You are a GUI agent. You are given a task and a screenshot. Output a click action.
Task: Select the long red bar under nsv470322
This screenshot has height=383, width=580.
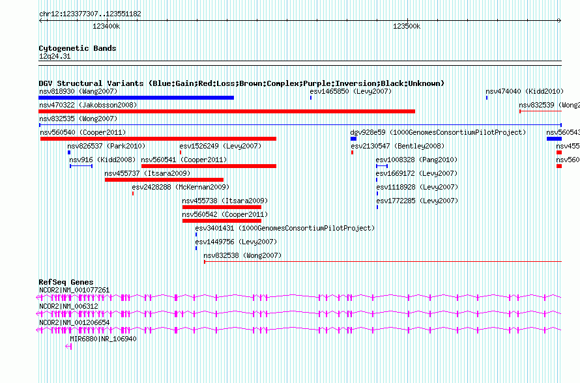(x=227, y=111)
